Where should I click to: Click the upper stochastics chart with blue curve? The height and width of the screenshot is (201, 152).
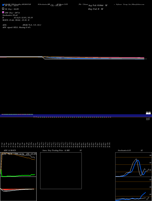[133, 164]
